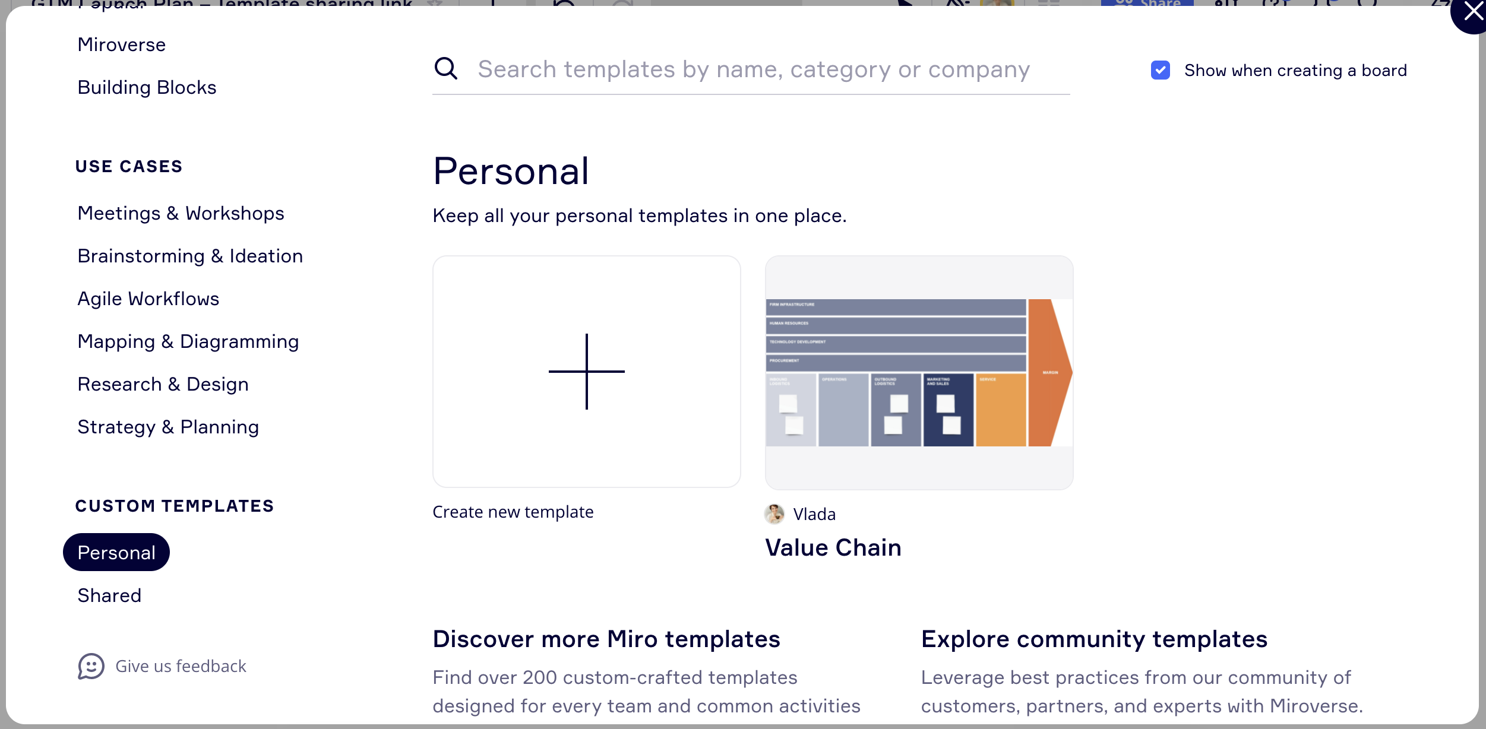Open the Meetings & Workshops category
The image size is (1486, 729).
click(x=180, y=212)
